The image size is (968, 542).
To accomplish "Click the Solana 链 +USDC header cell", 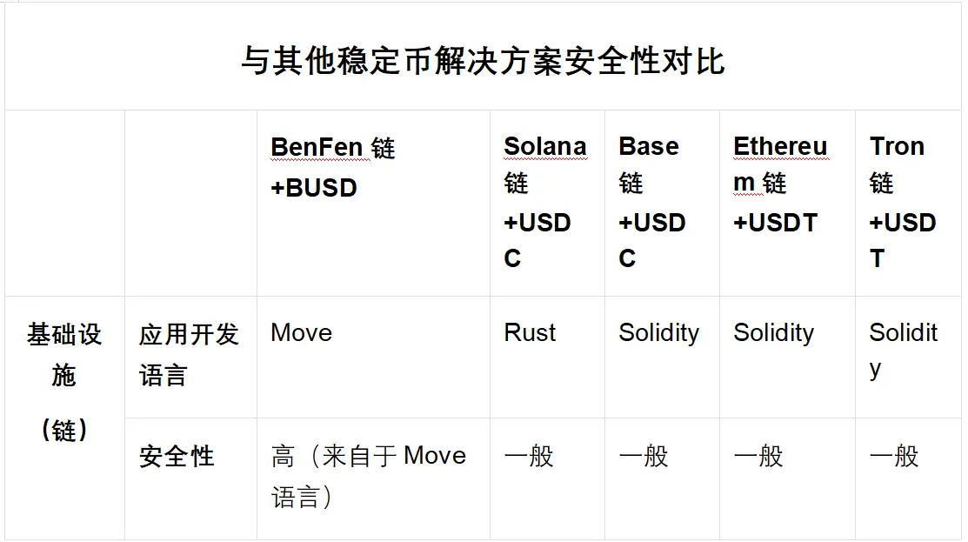I will (x=545, y=202).
